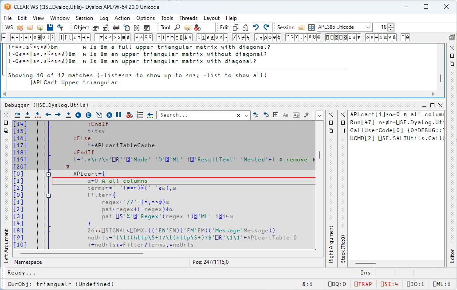Click the Pause (interrupt) icon in debugger toolbar
457x290 pixels.
click(119, 115)
